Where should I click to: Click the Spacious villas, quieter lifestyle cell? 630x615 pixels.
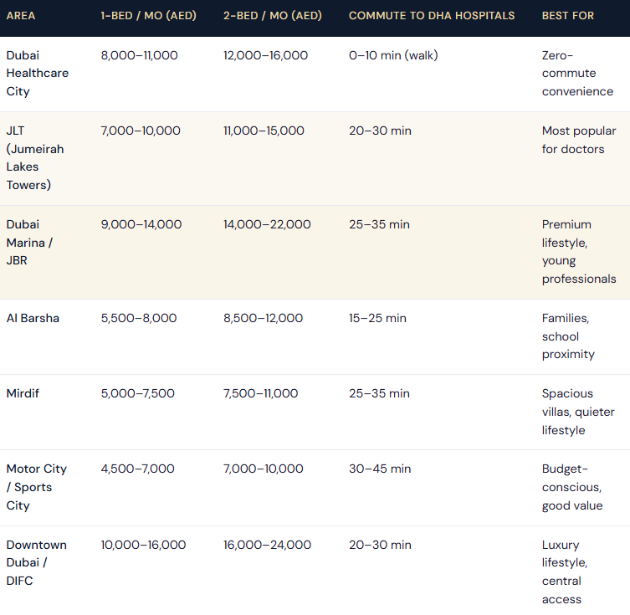pos(578,412)
